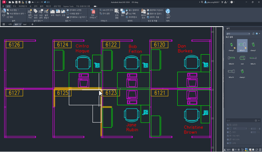Open the 축척 scale type dropdown
The image size is (262, 152).
(x=240, y=128)
